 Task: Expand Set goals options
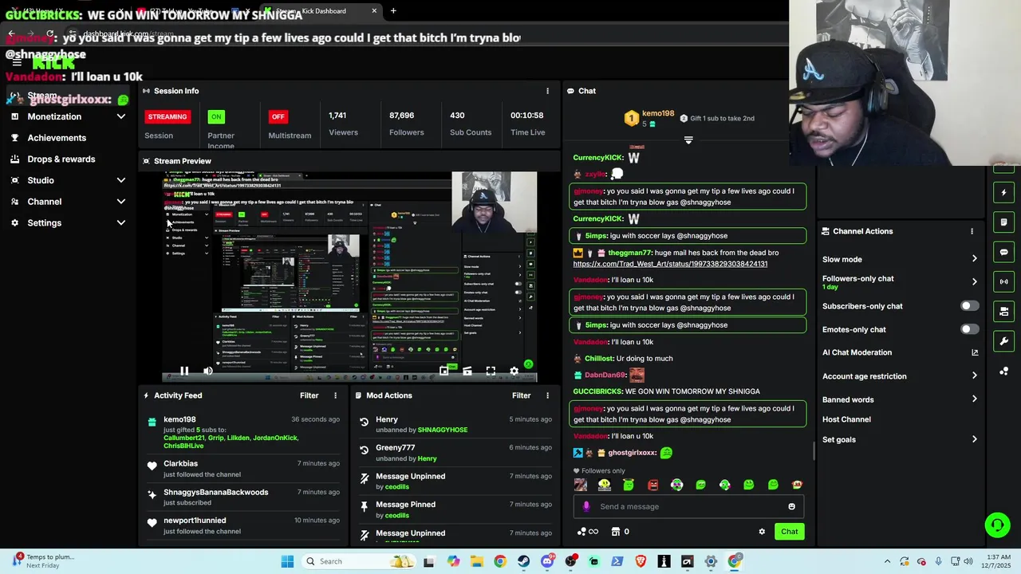[x=974, y=439]
